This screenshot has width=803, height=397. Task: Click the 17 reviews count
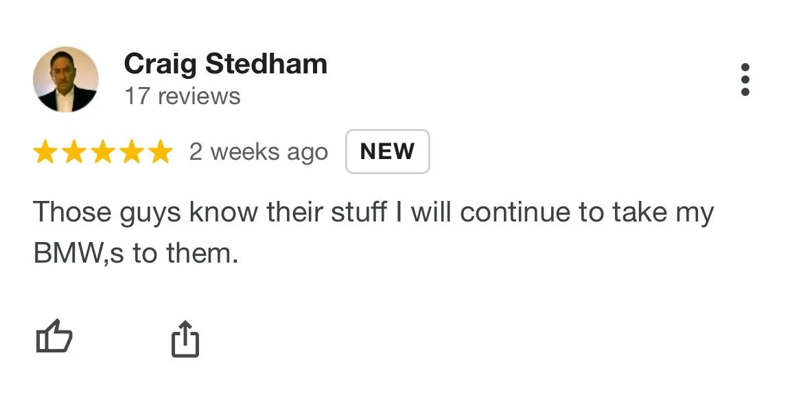pos(183,96)
